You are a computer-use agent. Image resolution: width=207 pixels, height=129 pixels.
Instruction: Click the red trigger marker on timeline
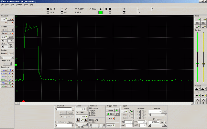(24, 101)
